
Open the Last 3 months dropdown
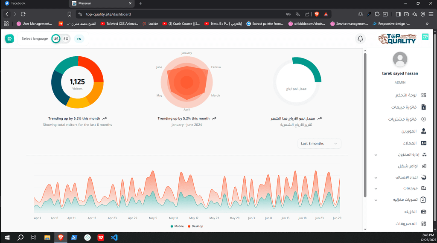319,144
